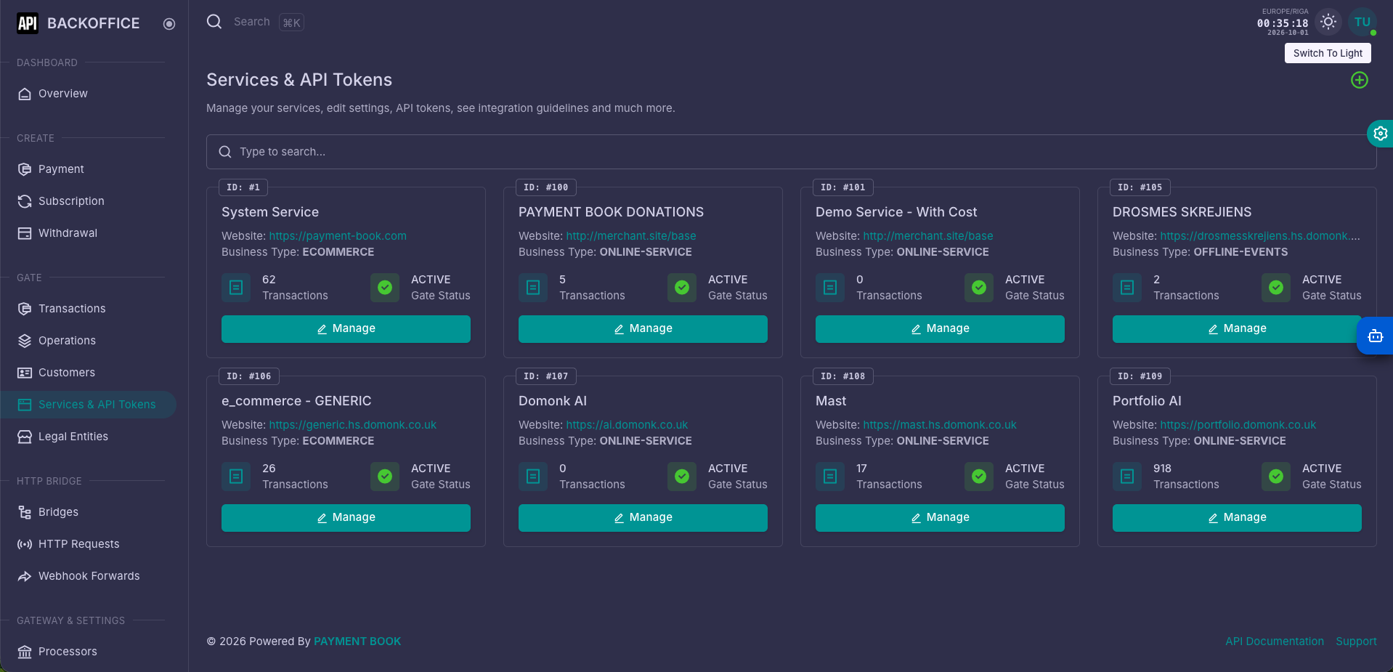Click the ID: #109 badge
This screenshot has width=1393, height=672.
pyautogui.click(x=1140, y=376)
